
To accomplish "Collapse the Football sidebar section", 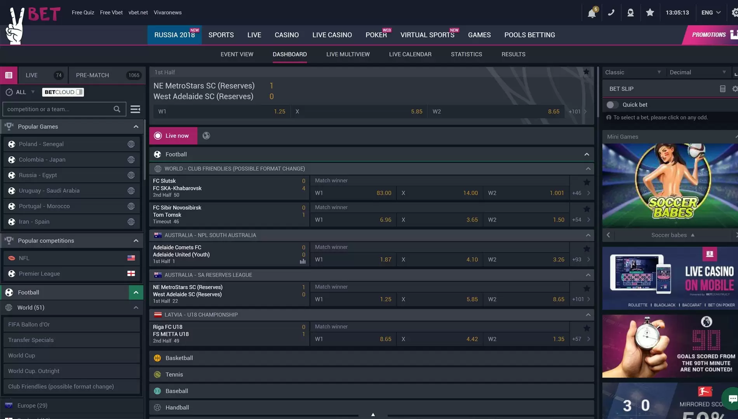I will (136, 292).
